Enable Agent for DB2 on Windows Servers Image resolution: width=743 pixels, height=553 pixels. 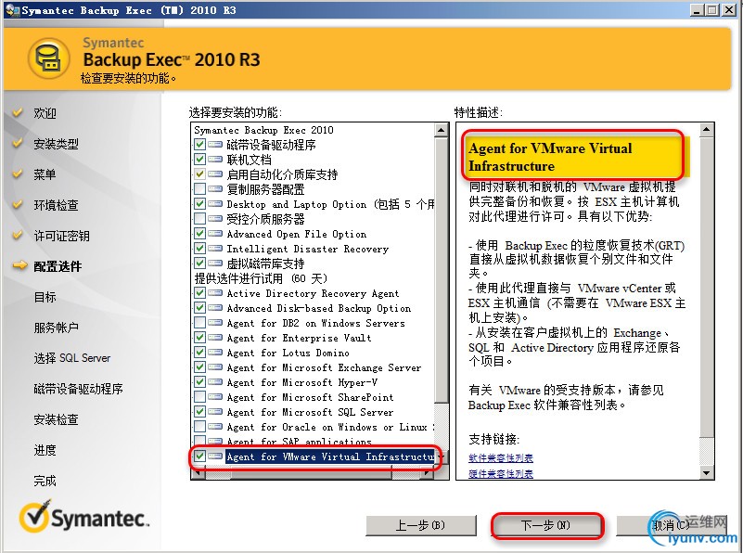199,323
